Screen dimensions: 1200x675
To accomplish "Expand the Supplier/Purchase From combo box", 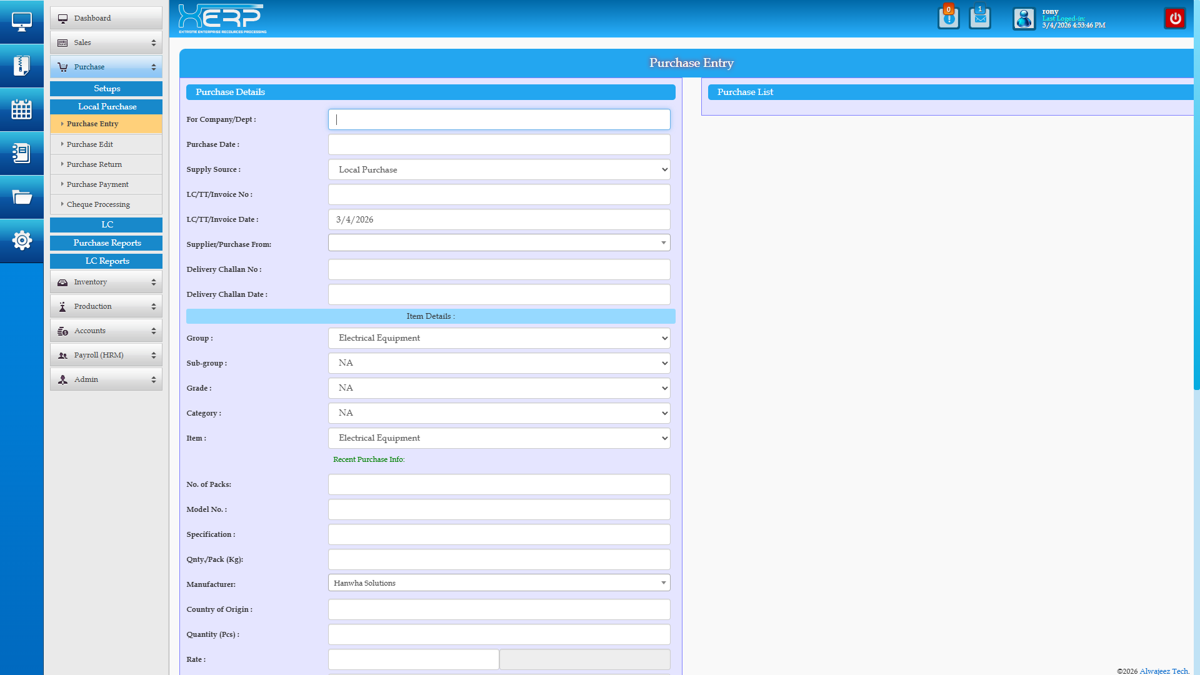I will pyautogui.click(x=499, y=242).
